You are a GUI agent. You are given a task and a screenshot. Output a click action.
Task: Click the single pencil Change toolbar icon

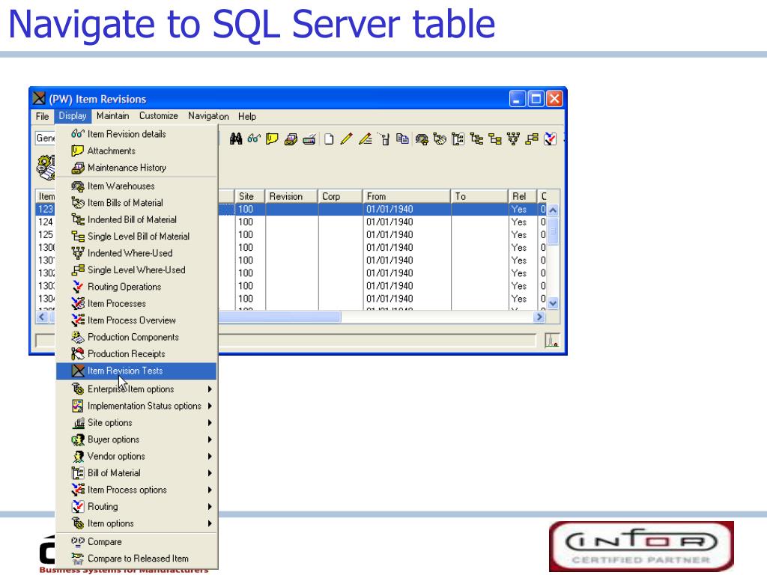(x=346, y=139)
